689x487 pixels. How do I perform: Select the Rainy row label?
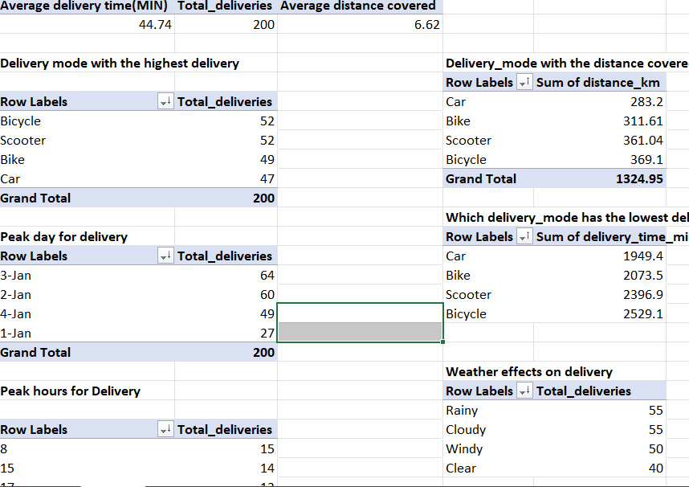coord(488,411)
